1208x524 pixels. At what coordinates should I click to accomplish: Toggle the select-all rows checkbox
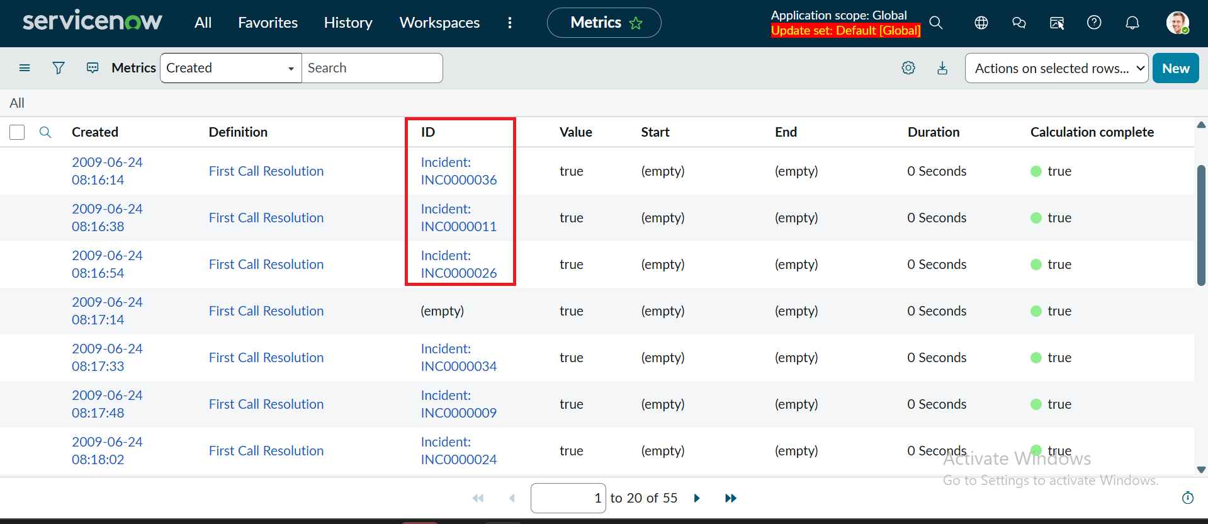point(17,132)
